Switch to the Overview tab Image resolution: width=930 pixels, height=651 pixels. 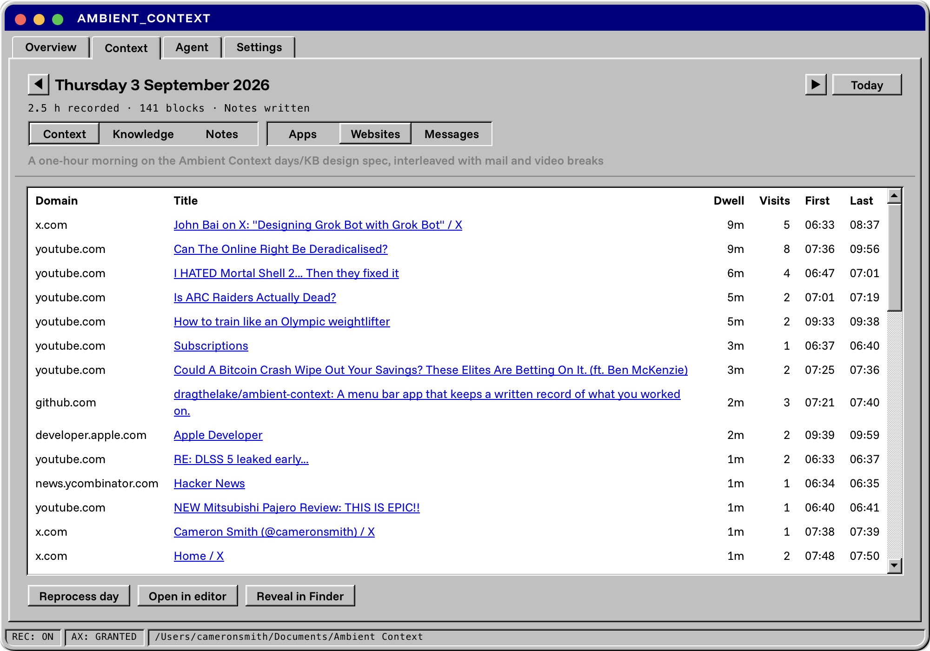(51, 47)
